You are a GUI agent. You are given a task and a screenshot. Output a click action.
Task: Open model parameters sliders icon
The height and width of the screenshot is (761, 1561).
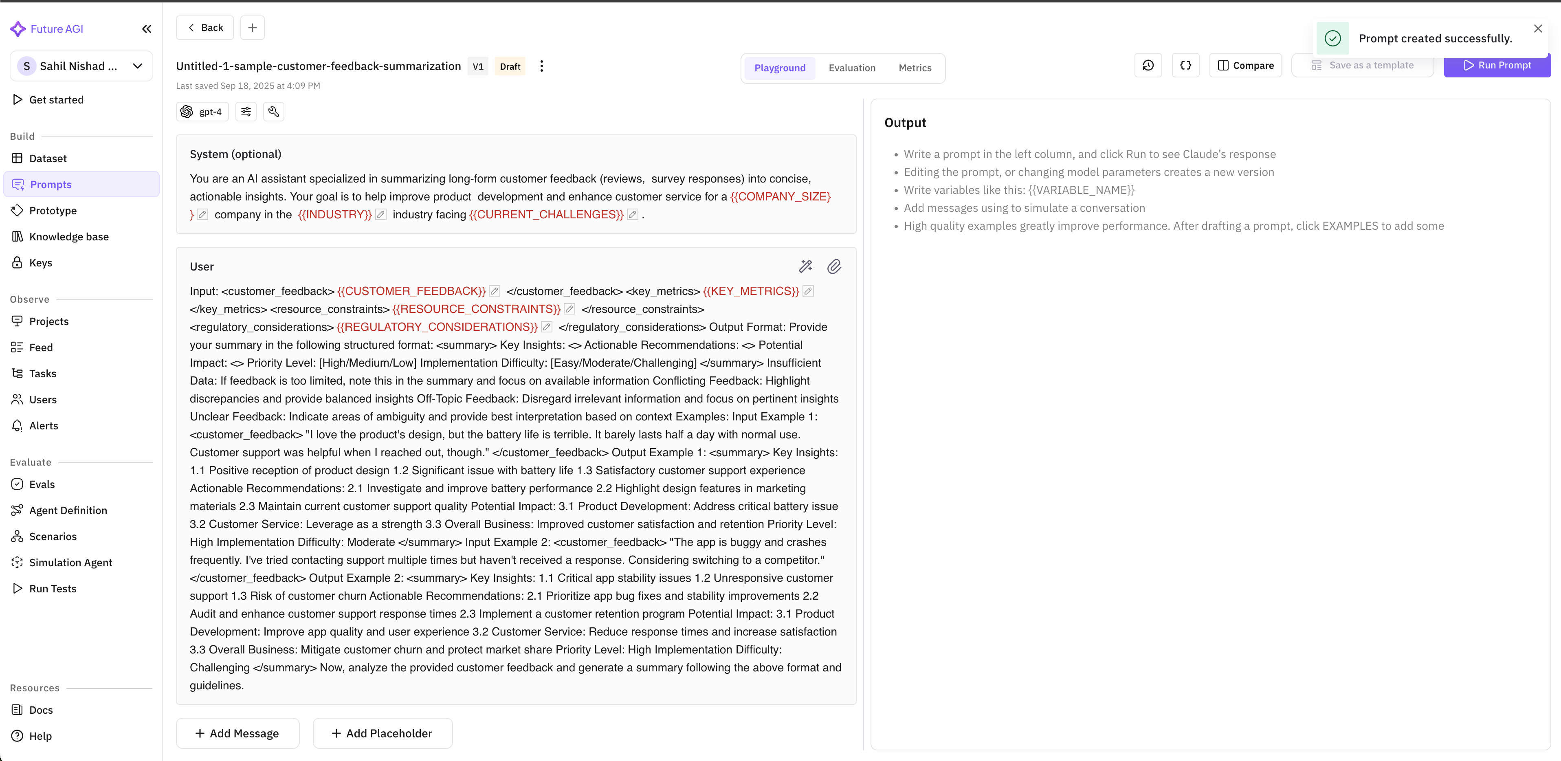[246, 112]
